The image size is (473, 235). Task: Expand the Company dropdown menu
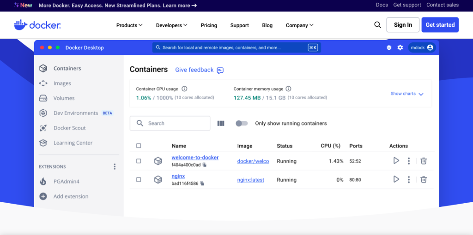(x=299, y=25)
